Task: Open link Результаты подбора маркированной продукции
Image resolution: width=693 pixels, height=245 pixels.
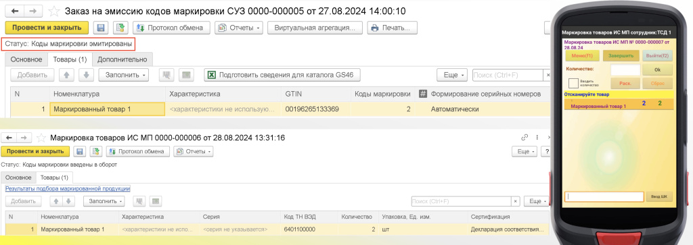Action: click(x=68, y=188)
